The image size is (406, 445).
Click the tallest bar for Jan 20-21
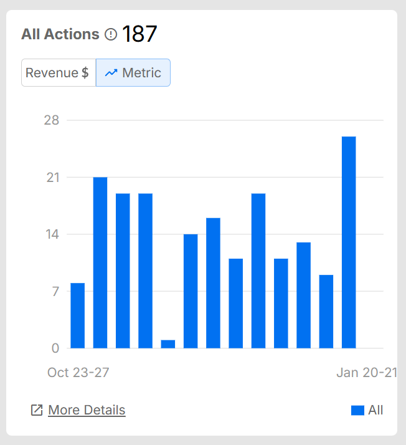click(349, 242)
